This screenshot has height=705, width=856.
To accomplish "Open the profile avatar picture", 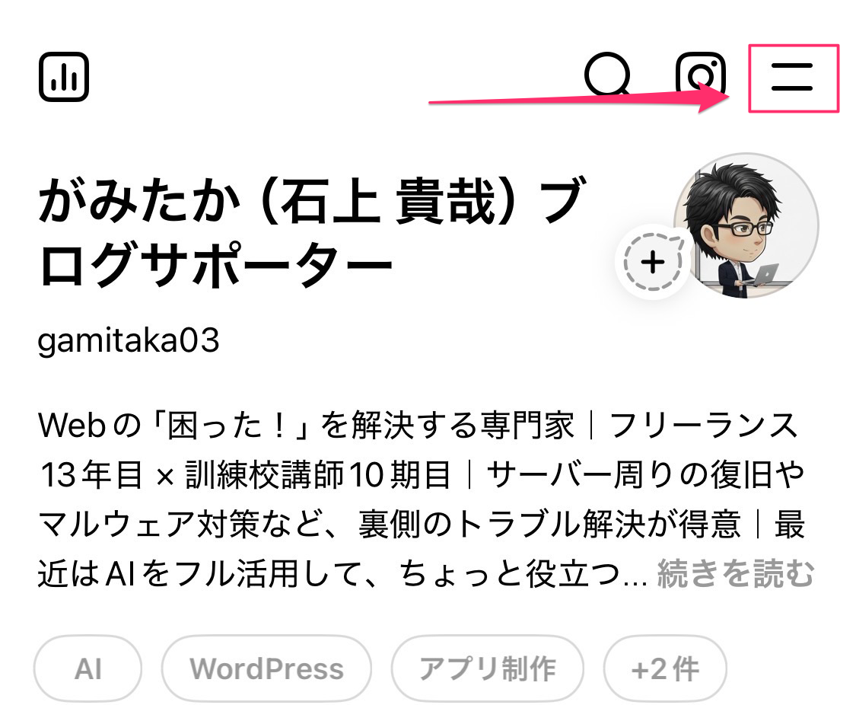I will click(746, 225).
